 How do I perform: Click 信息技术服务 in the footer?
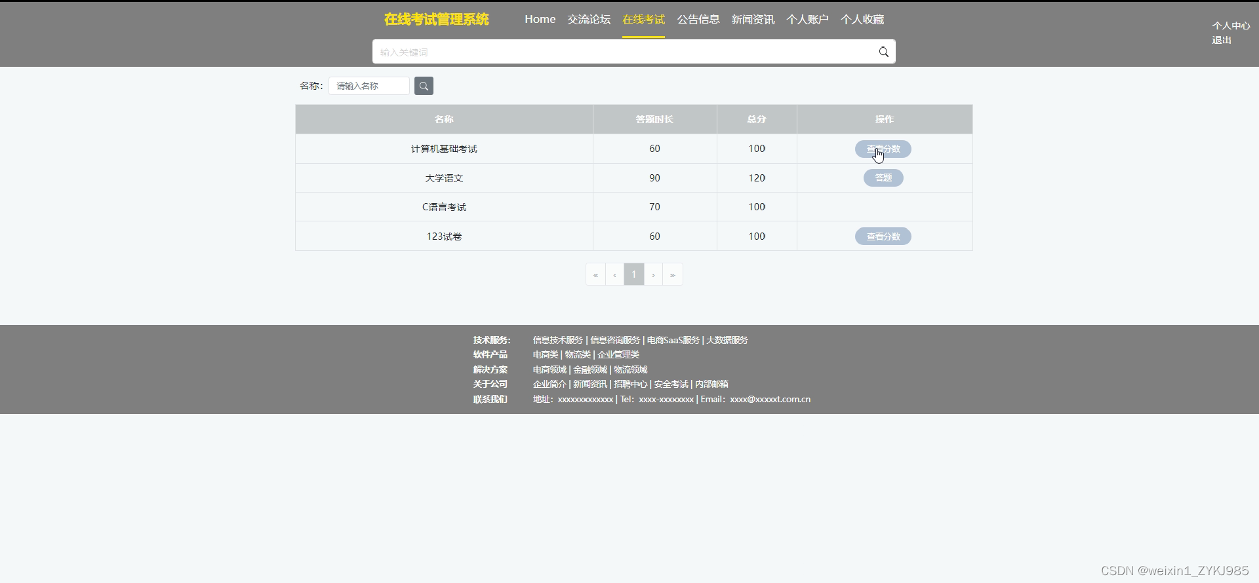[557, 340]
